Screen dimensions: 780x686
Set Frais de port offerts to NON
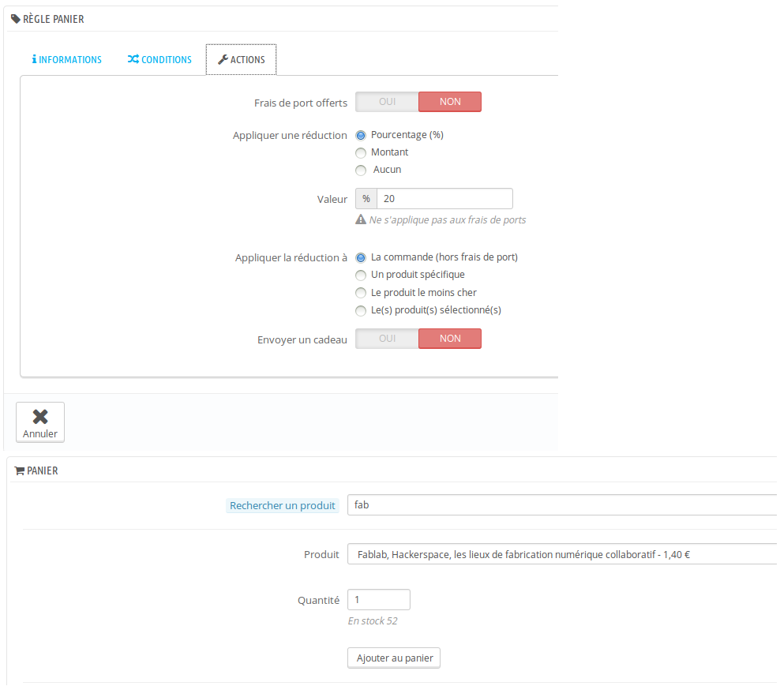(x=450, y=102)
